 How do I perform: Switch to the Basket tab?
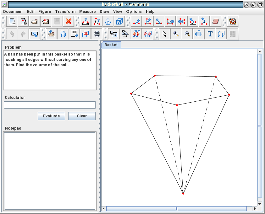(x=111, y=45)
